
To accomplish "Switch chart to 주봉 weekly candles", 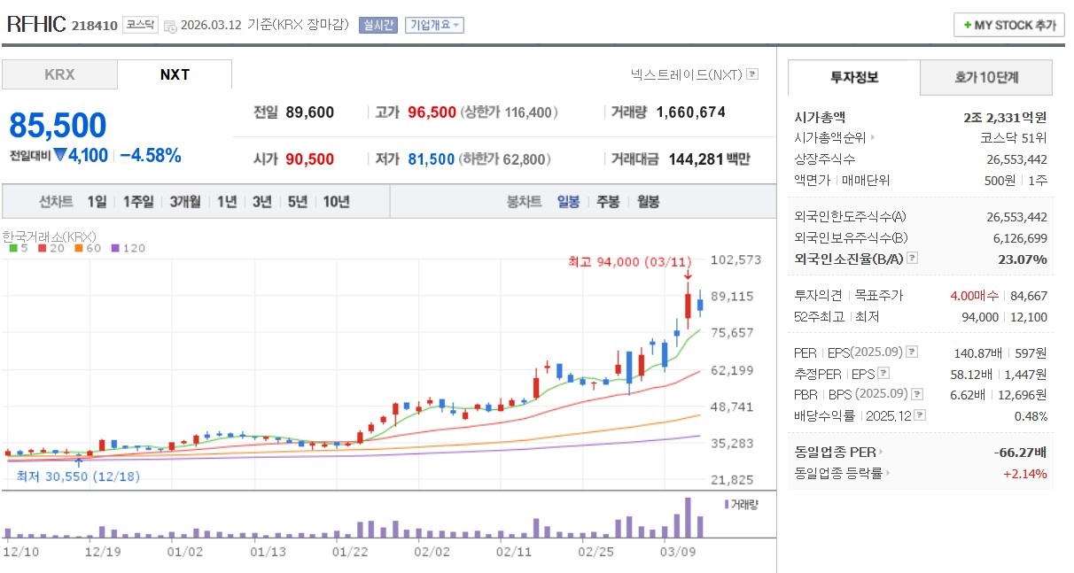I will coord(606,202).
